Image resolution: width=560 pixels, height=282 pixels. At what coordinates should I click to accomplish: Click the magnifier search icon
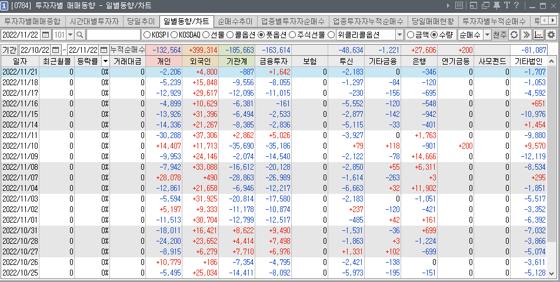(80, 35)
